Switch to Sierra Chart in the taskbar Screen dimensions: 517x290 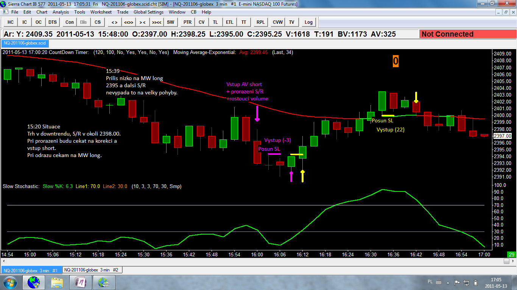[x=34, y=282]
